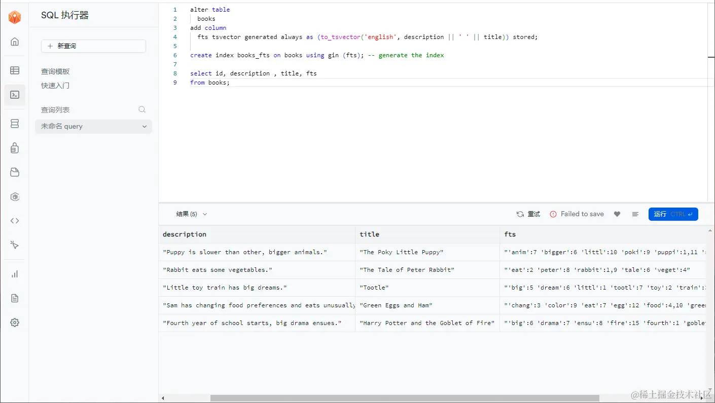715x403 pixels.
Task: Select cell "Green Eggs and Ham"
Action: (x=427, y=305)
